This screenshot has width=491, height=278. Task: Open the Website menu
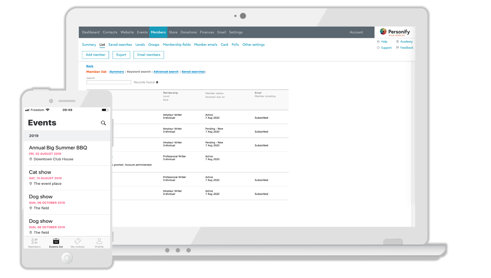pos(127,32)
